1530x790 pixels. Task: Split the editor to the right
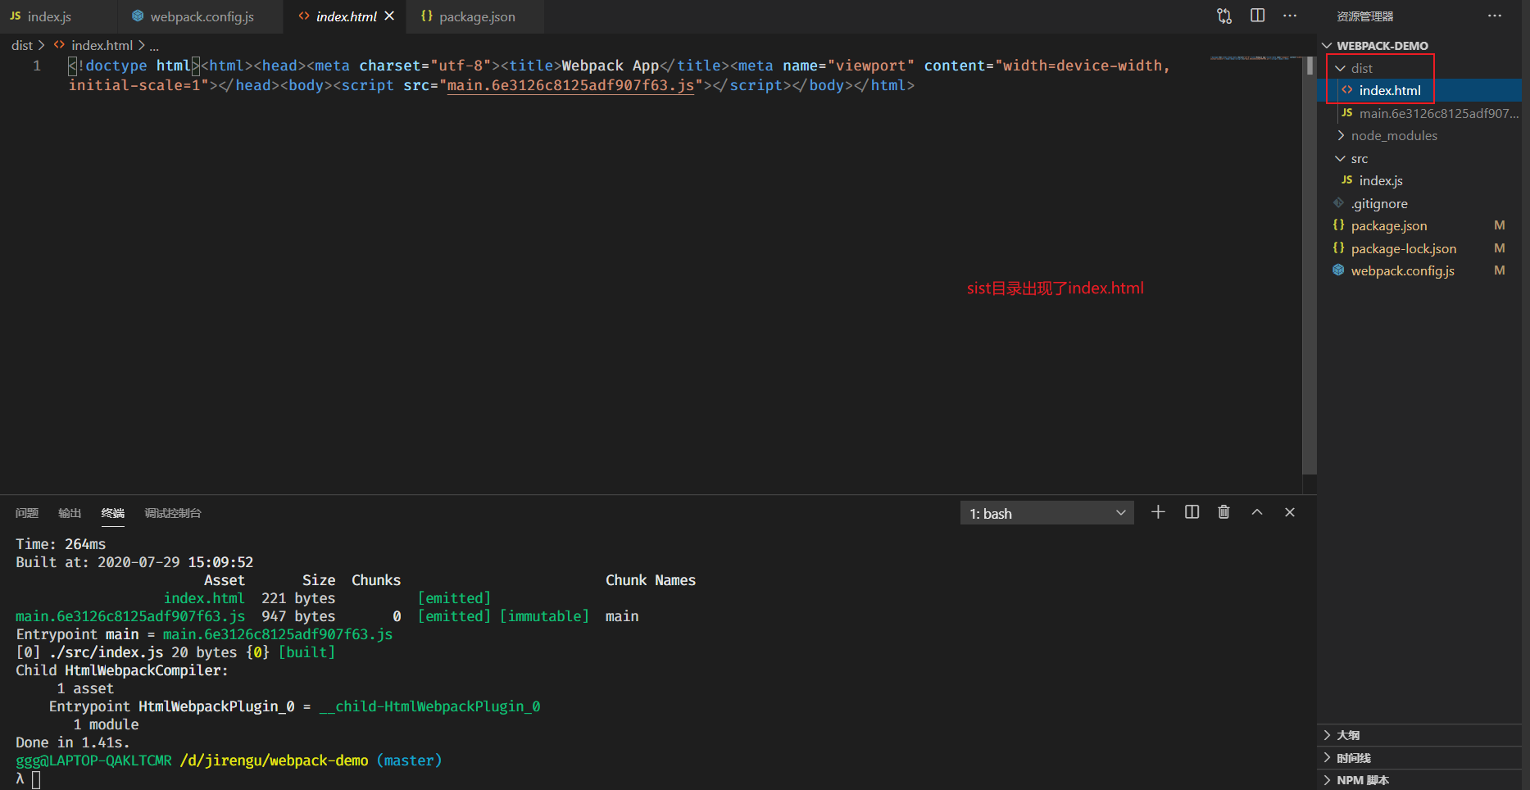point(1258,16)
